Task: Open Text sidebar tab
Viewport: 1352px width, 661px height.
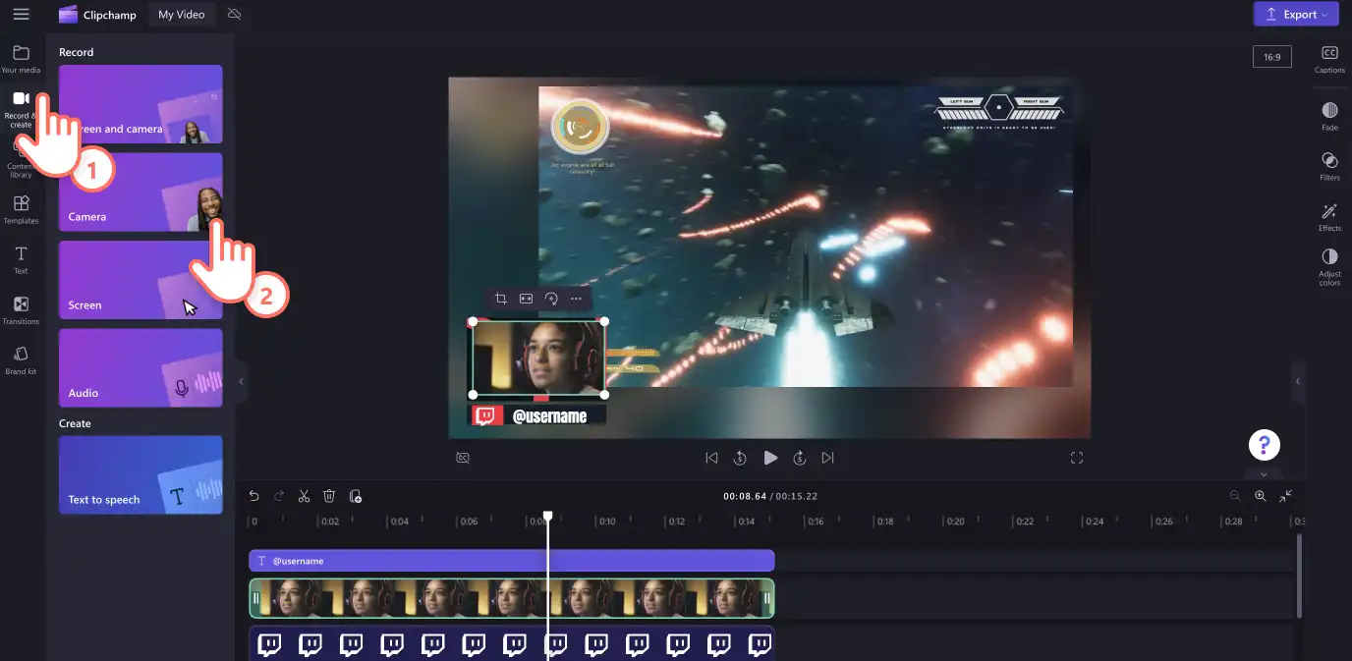Action: click(x=21, y=260)
